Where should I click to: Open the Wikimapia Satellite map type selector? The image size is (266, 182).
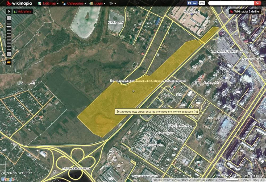tap(245, 11)
